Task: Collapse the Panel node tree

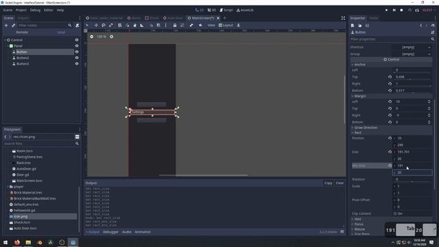Action: tap(8, 46)
